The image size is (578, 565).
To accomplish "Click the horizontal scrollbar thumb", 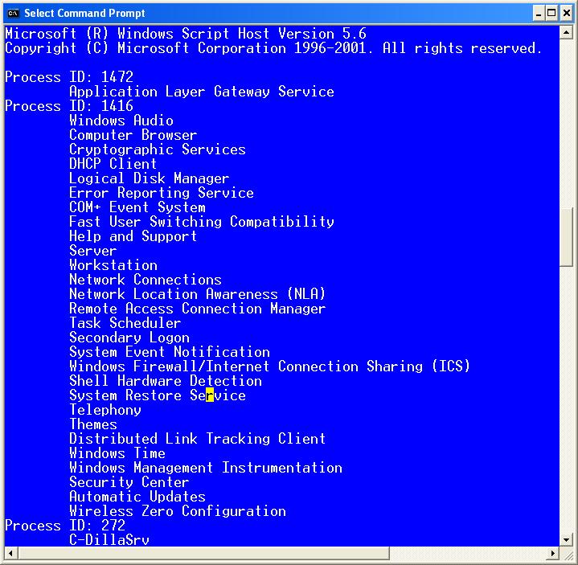I will coord(204,553).
